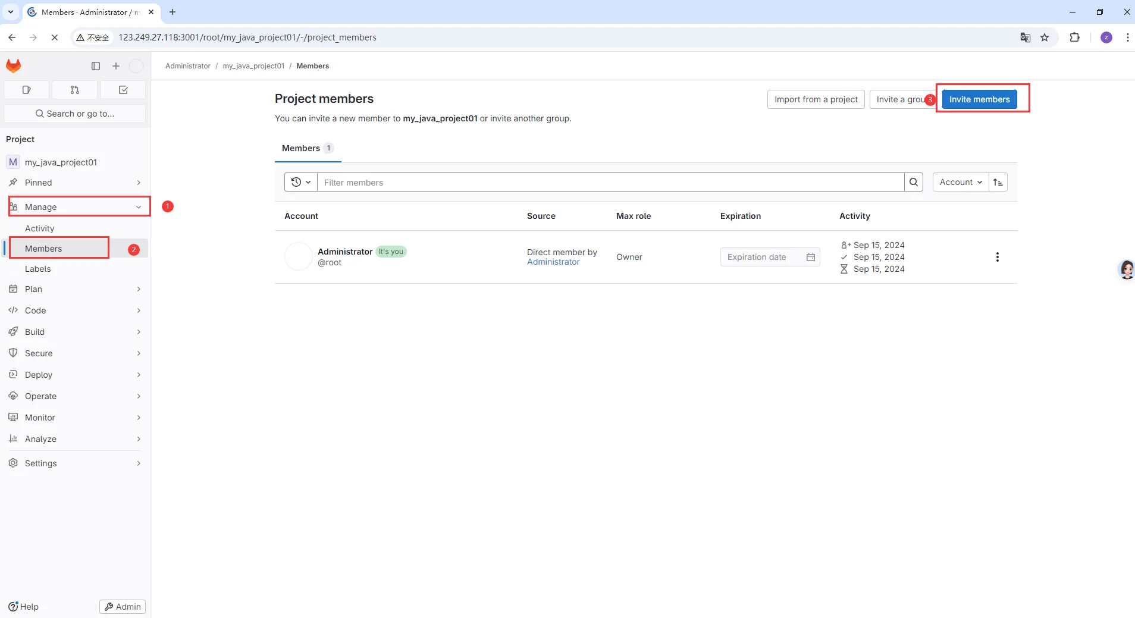The image size is (1135, 618).
Task: Expand the Pinned section
Action: pos(75,183)
